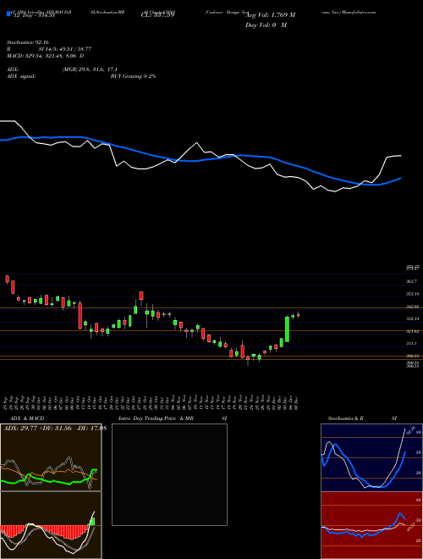Click the '321.62' price axis label

tap(413, 331)
